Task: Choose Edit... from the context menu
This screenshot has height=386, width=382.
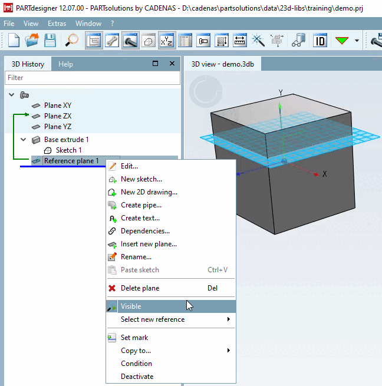Action: pyautogui.click(x=171, y=166)
